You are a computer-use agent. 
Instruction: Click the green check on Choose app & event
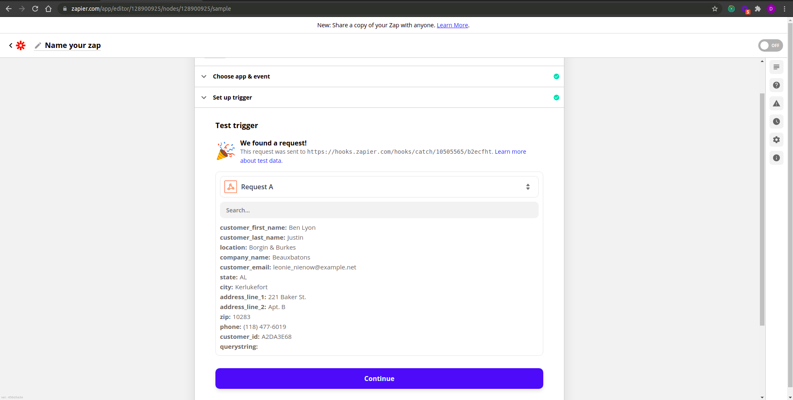(557, 76)
